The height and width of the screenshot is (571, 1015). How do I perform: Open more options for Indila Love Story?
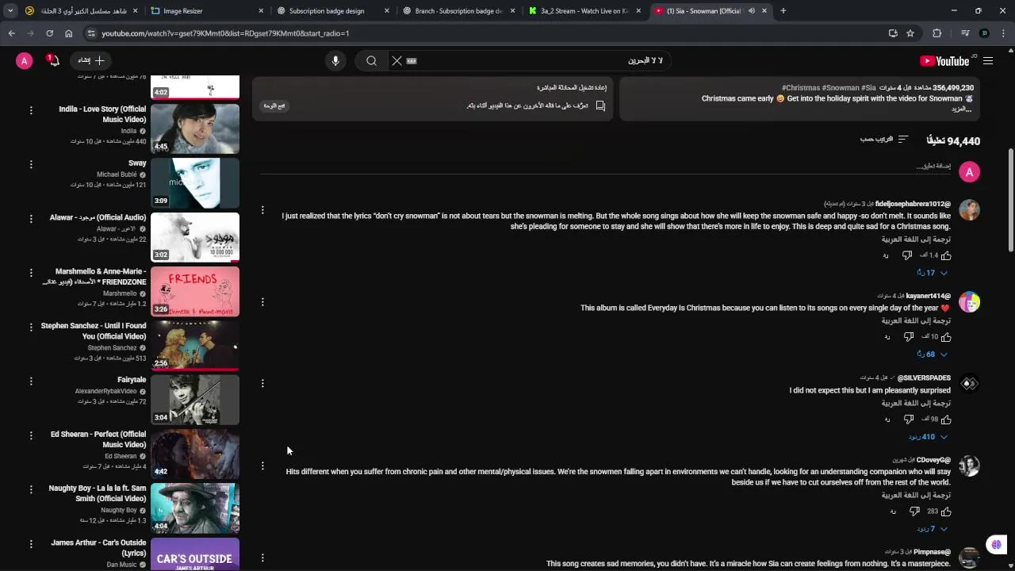(31, 110)
